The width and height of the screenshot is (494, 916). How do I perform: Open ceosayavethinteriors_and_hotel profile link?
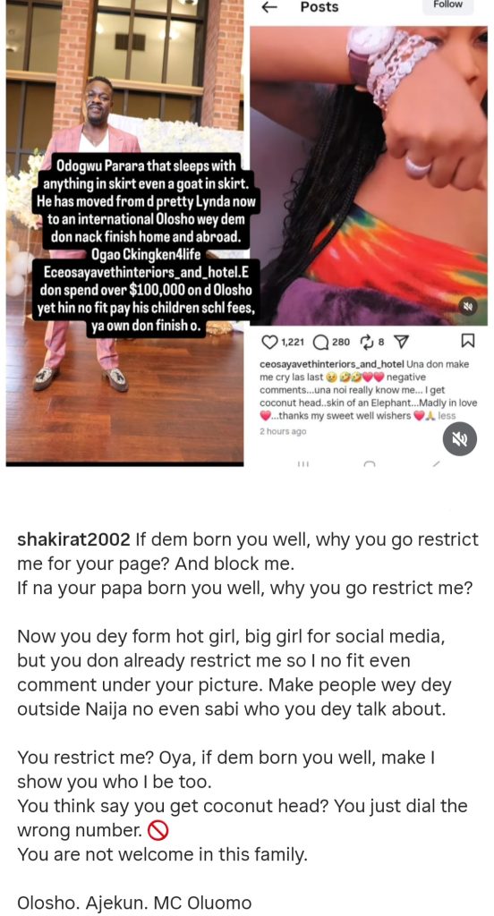[331, 364]
